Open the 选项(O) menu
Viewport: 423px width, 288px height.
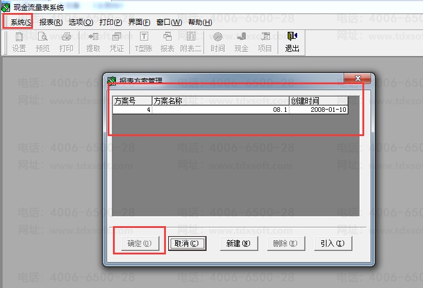tap(81, 22)
